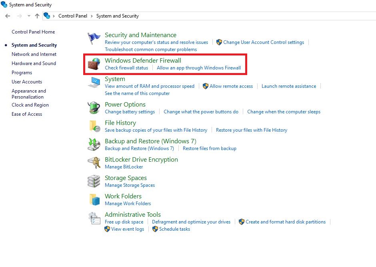Open the recent locations dropdown arrow
Image resolution: width=376 pixels, height=267 pixels.
click(x=29, y=16)
